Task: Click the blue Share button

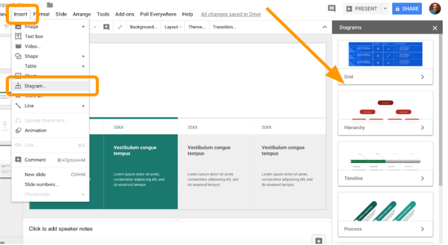Action: tap(406, 9)
